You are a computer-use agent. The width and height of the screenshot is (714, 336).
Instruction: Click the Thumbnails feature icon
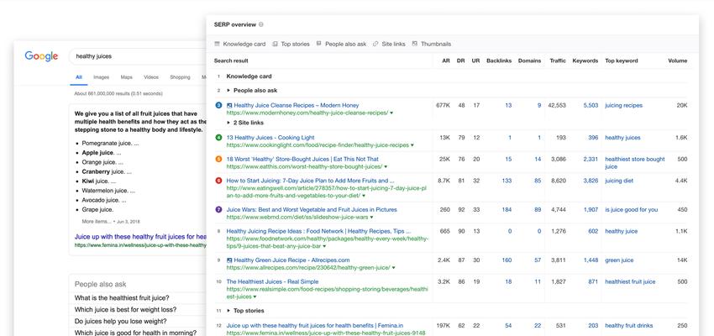(x=415, y=44)
